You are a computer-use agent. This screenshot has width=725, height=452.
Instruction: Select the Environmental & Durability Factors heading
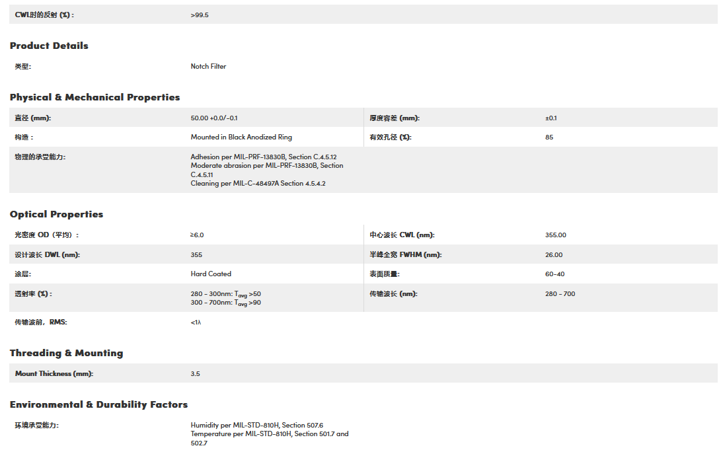tap(98, 404)
